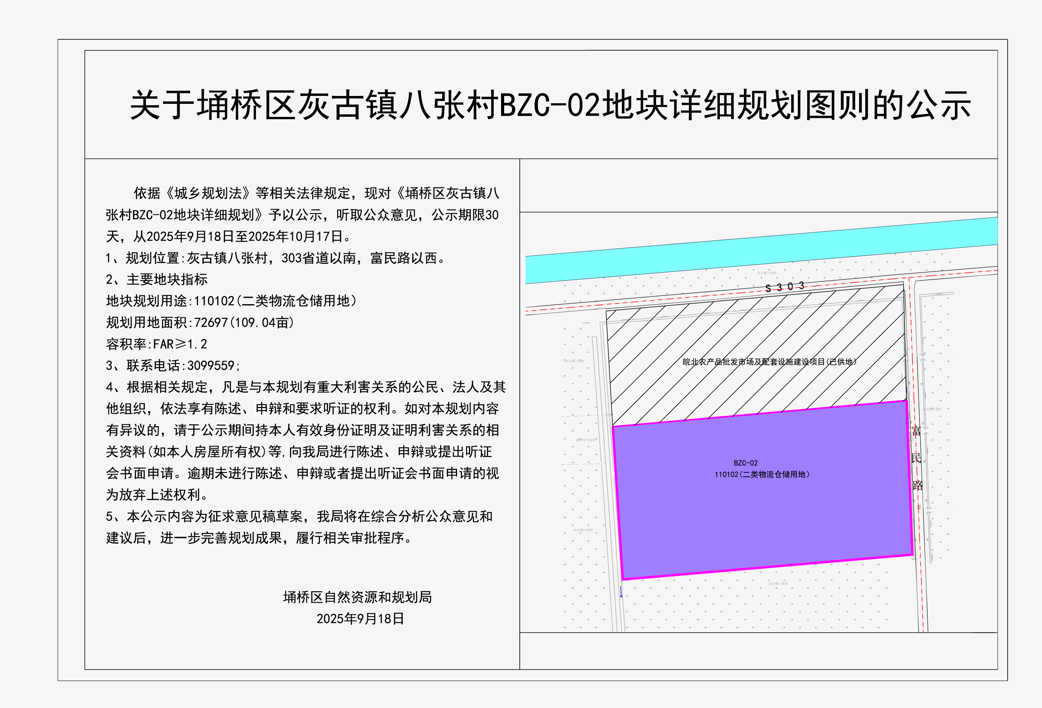Click the 规划用地面积:72697 line
The width and height of the screenshot is (1042, 708).
click(x=200, y=323)
